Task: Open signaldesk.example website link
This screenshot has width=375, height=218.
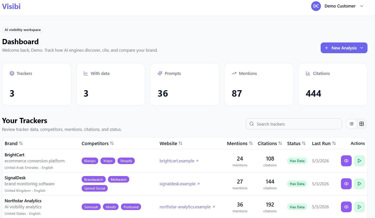Action: (x=180, y=184)
